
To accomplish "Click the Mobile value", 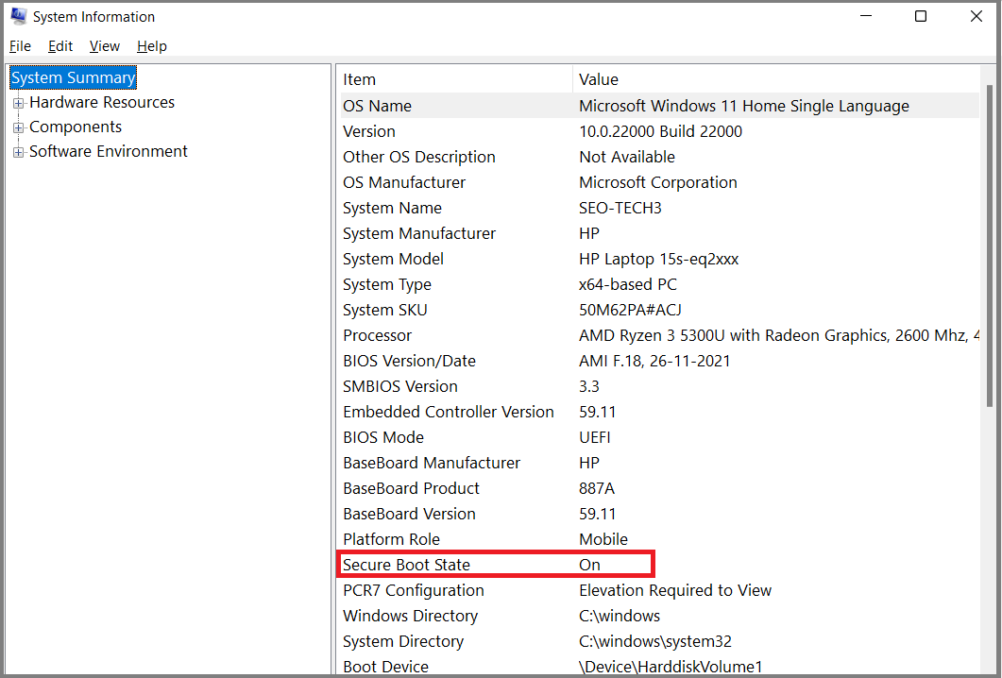I will point(603,539).
